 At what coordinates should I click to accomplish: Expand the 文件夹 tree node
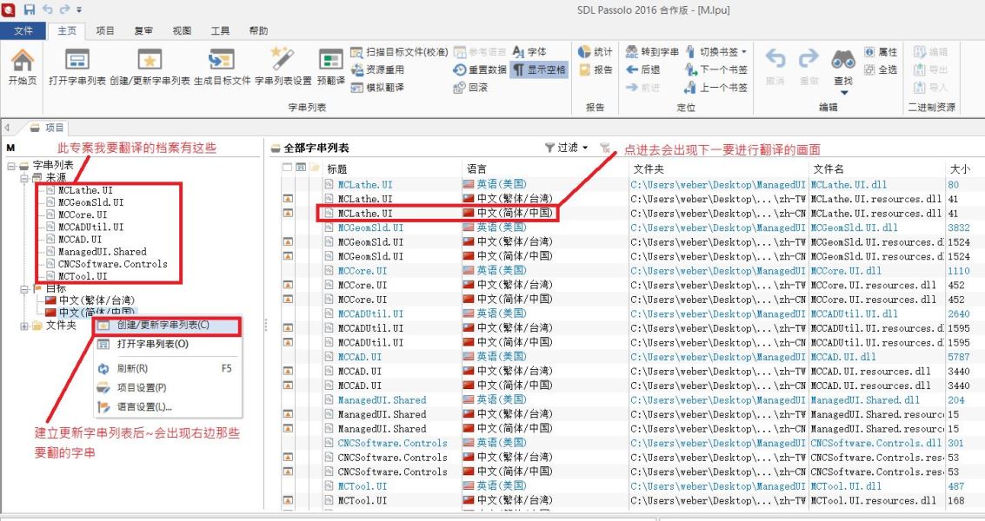click(x=23, y=326)
